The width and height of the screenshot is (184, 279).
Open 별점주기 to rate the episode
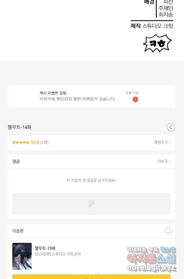[x=161, y=142]
